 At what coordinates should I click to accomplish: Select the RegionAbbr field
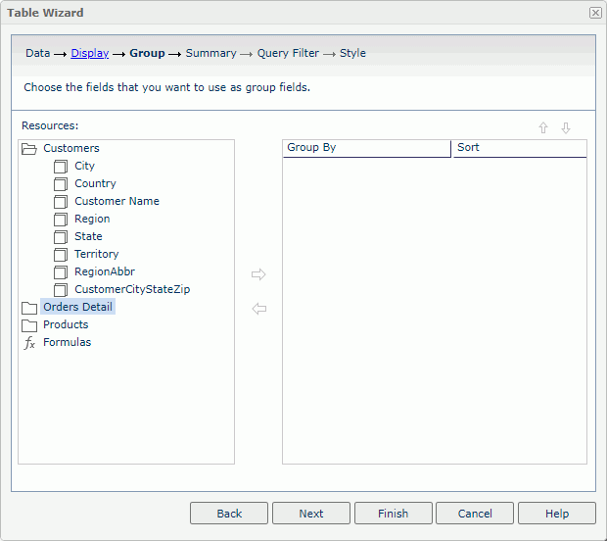(x=105, y=271)
